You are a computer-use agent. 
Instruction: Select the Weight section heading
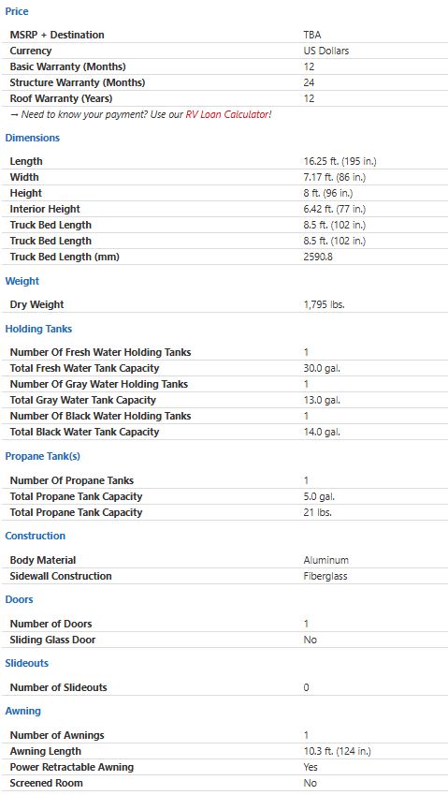pyautogui.click(x=22, y=281)
